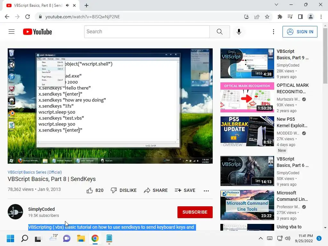View site info via the lock icon
328x246 pixels.
(x=40, y=17)
